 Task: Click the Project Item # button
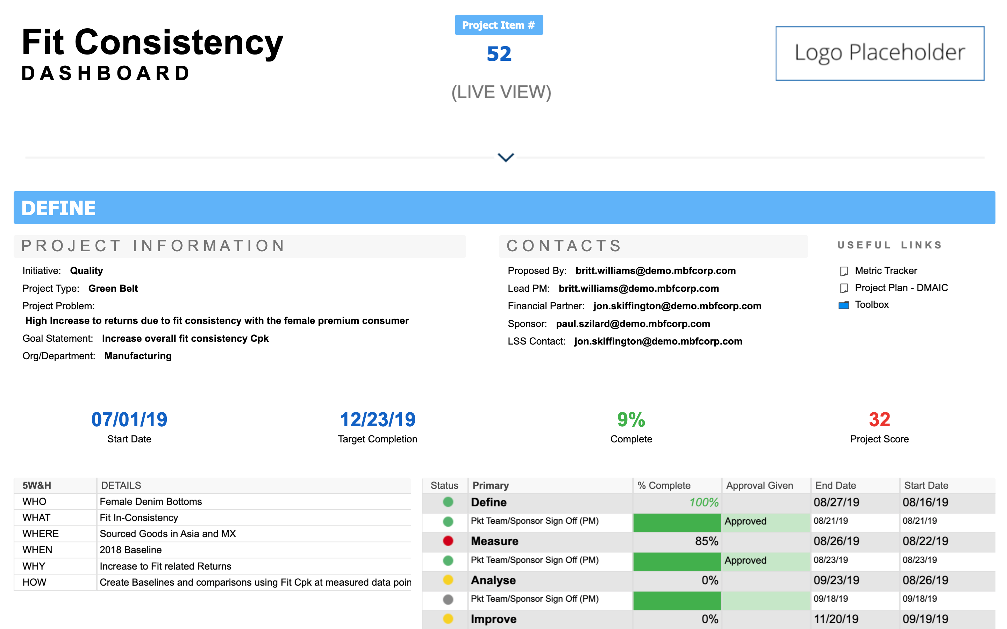(x=499, y=25)
